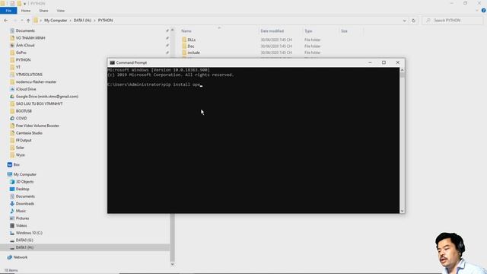Select DATA1 (H:) in the address path
Screen dimensions: 487x274
click(82, 21)
